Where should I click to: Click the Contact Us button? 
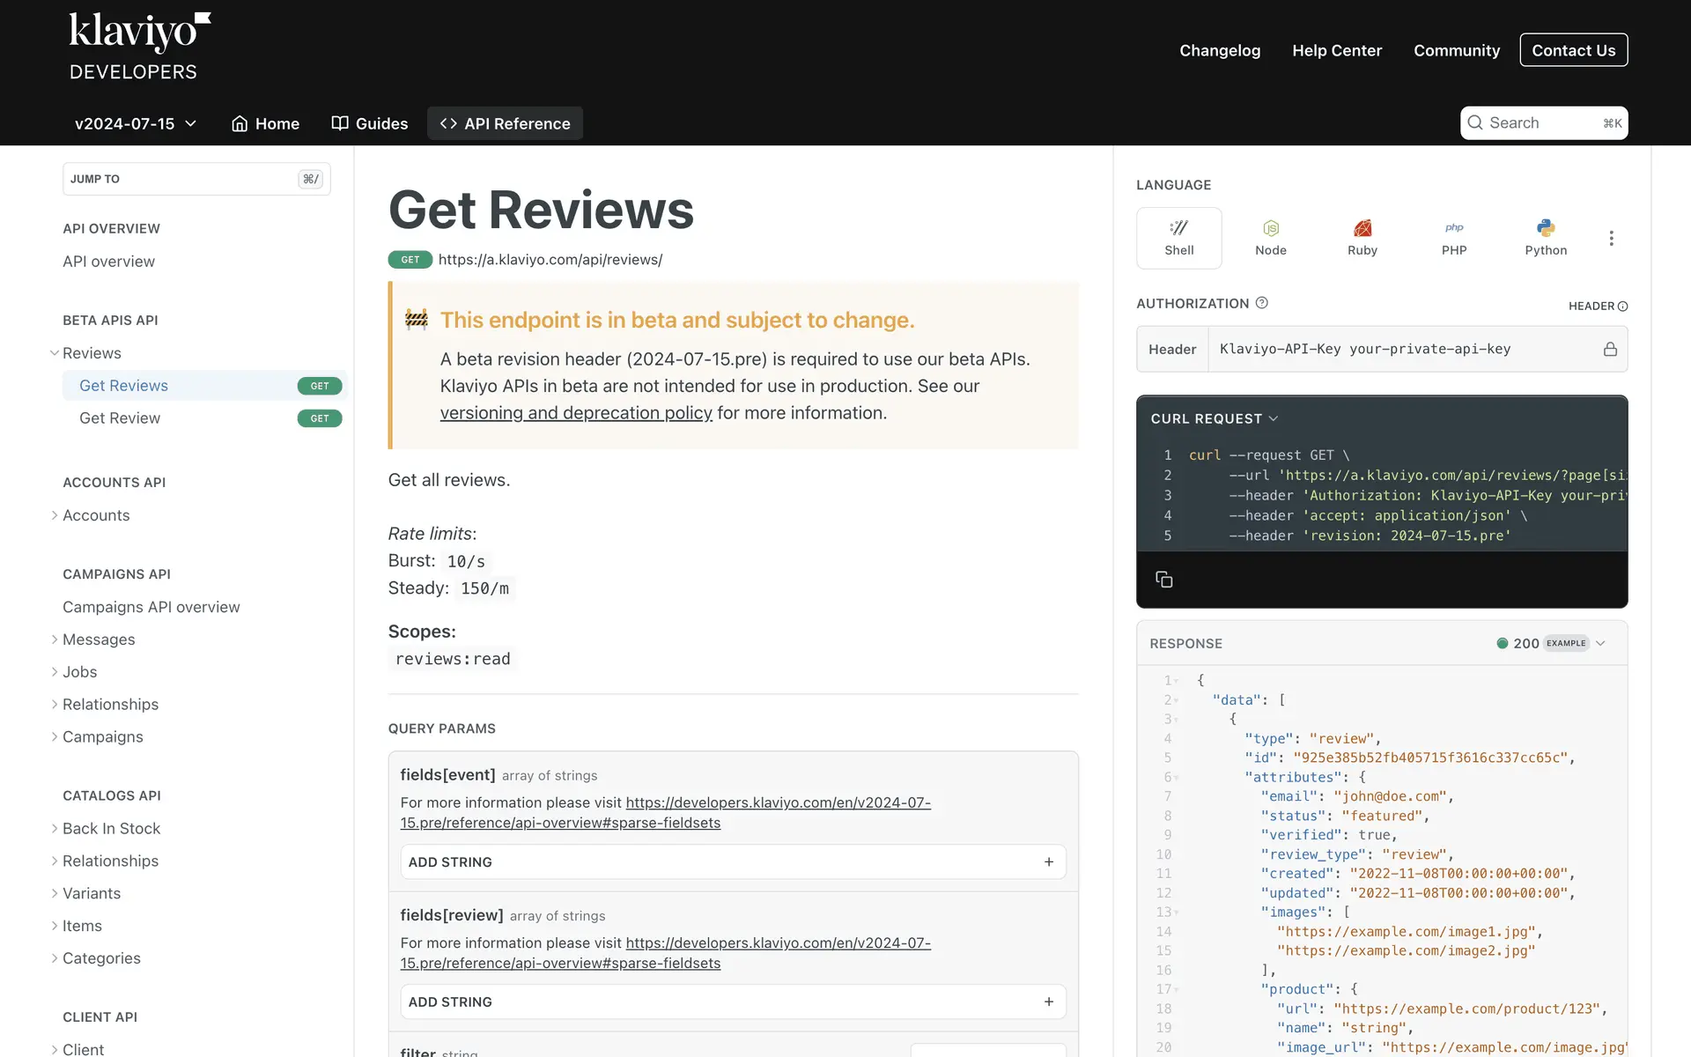[x=1573, y=50]
